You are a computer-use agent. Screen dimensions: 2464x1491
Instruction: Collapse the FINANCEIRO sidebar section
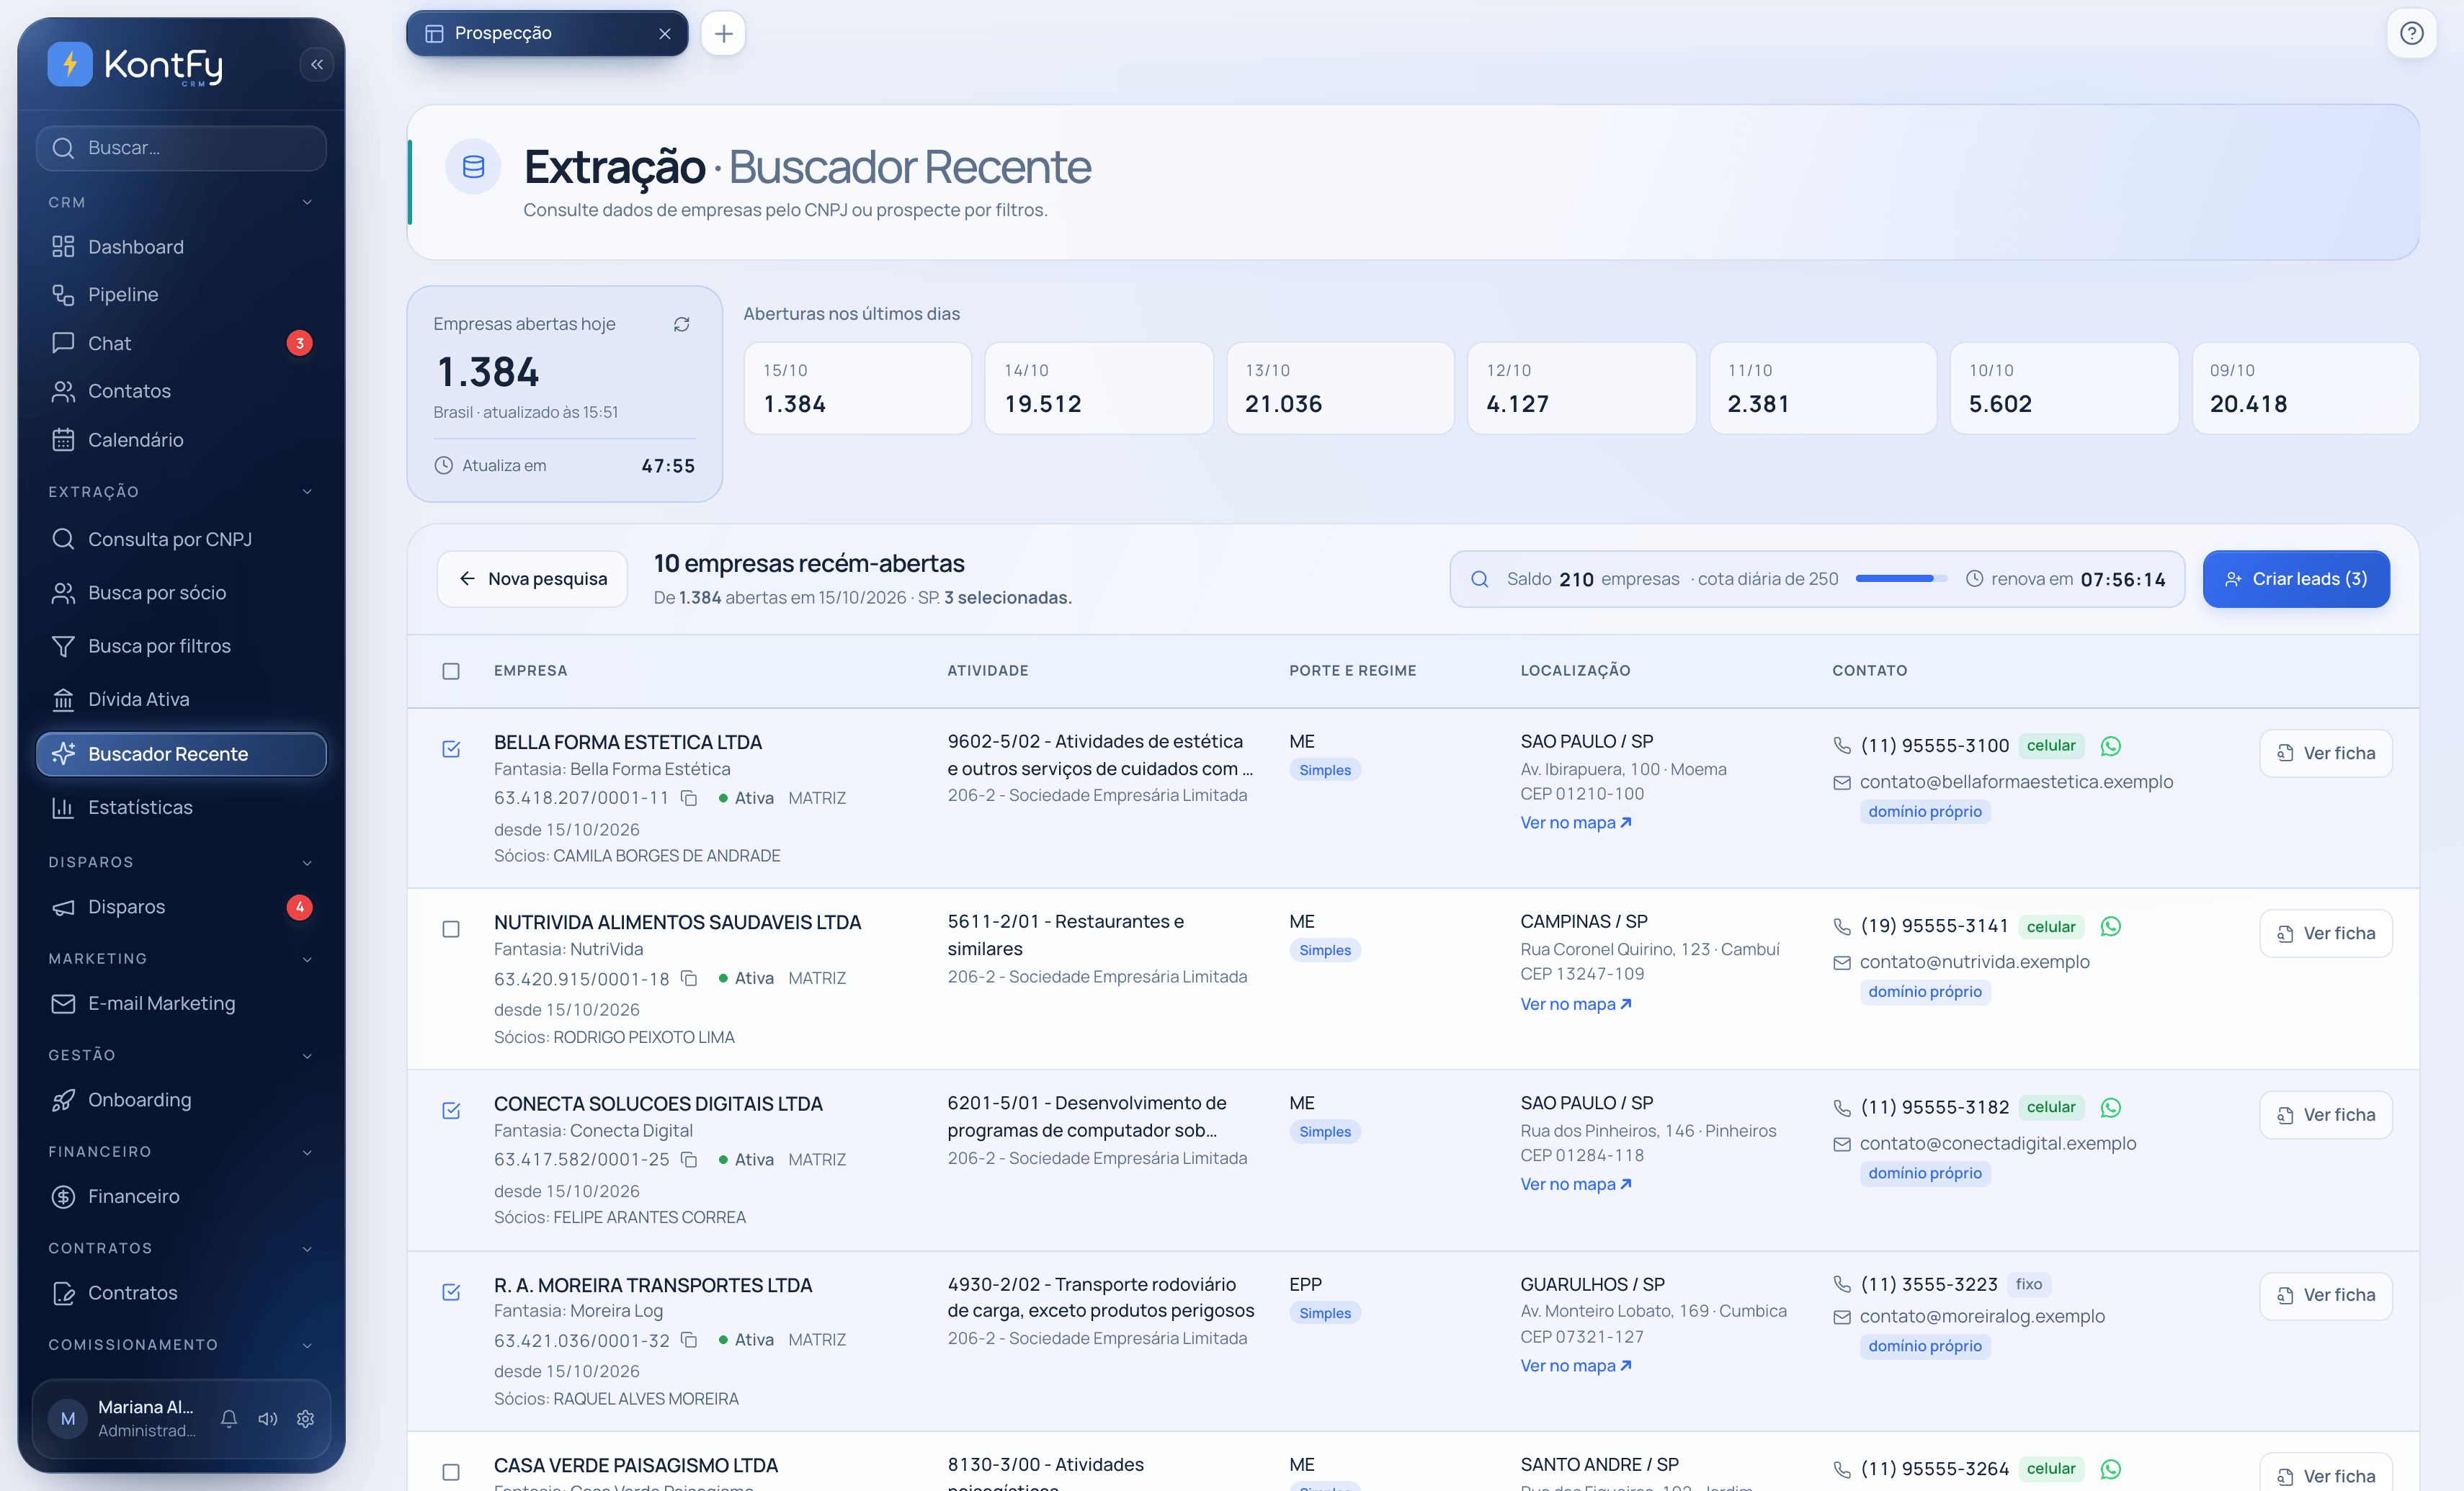(307, 1152)
